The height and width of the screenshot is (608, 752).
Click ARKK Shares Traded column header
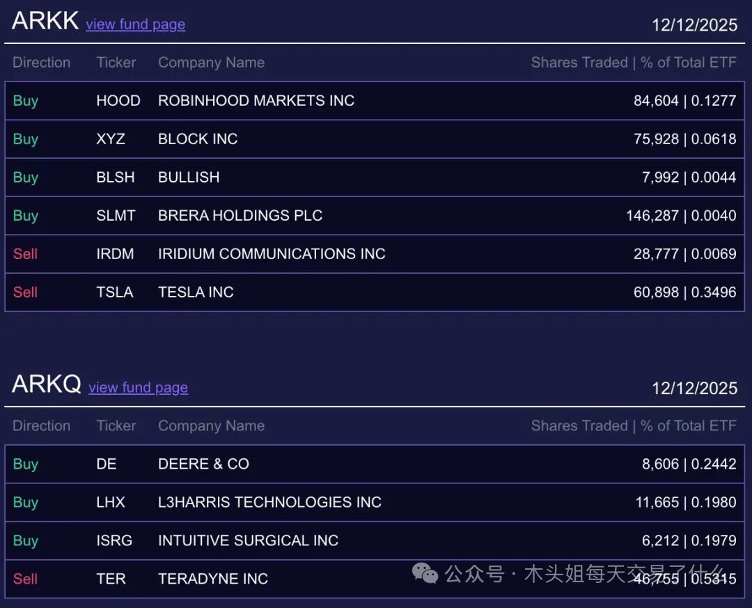[634, 63]
